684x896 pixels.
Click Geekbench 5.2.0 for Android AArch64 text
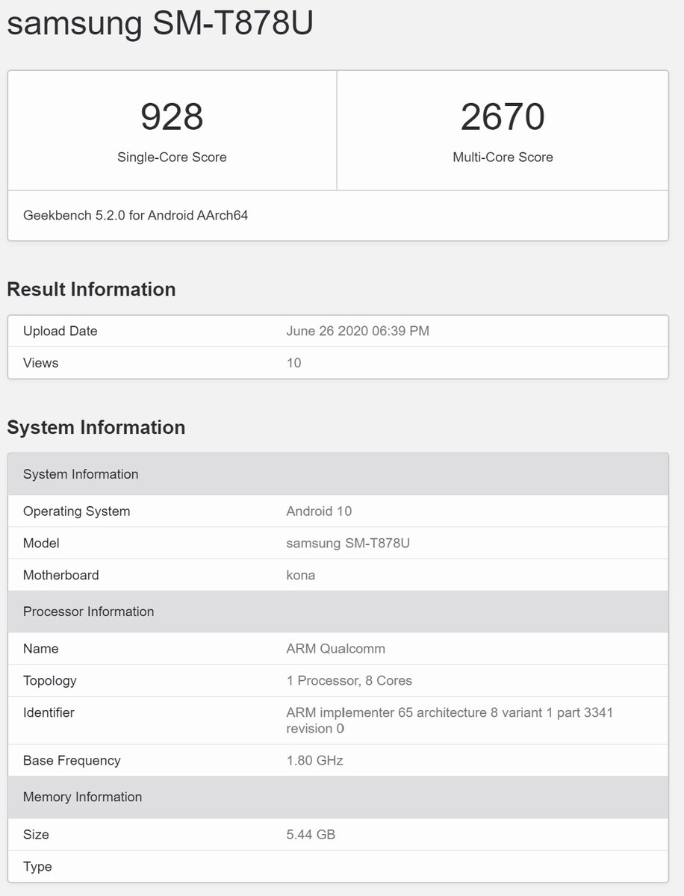point(135,216)
